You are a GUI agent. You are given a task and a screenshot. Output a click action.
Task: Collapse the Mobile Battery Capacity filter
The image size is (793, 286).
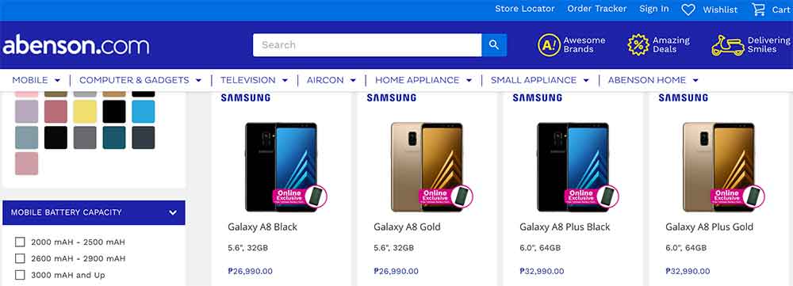tap(173, 213)
